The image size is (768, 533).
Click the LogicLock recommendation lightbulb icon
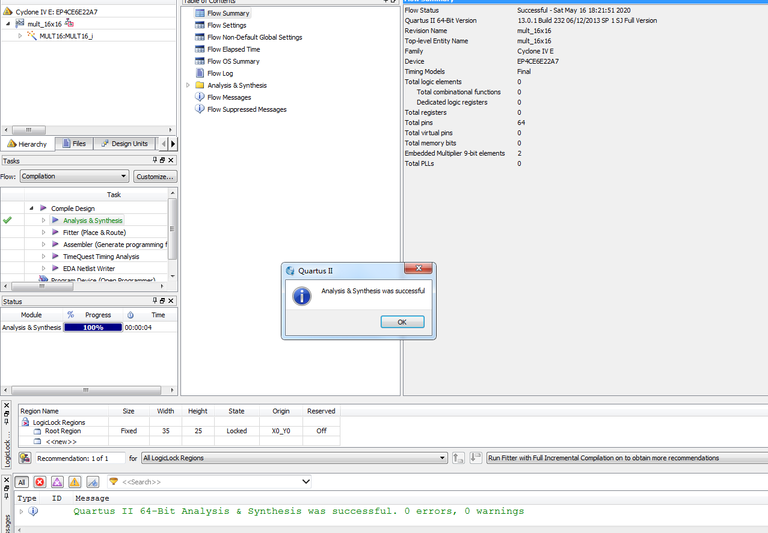[25, 458]
